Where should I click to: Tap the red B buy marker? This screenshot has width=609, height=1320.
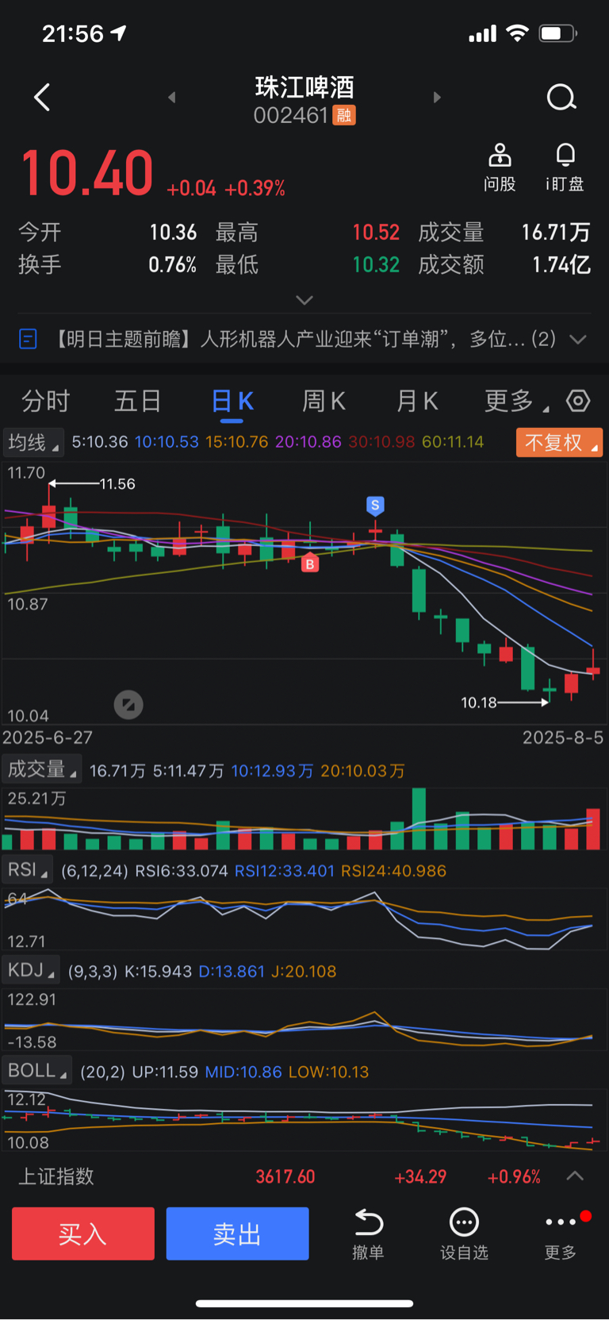click(x=310, y=564)
